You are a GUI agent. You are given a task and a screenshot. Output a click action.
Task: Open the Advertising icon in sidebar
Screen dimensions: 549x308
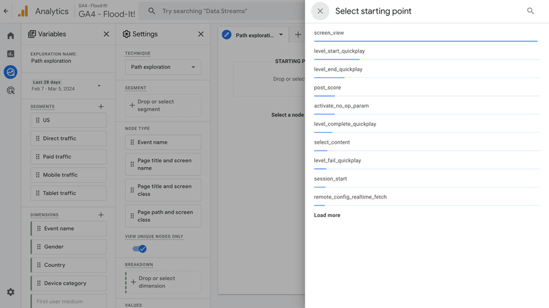(x=10, y=90)
